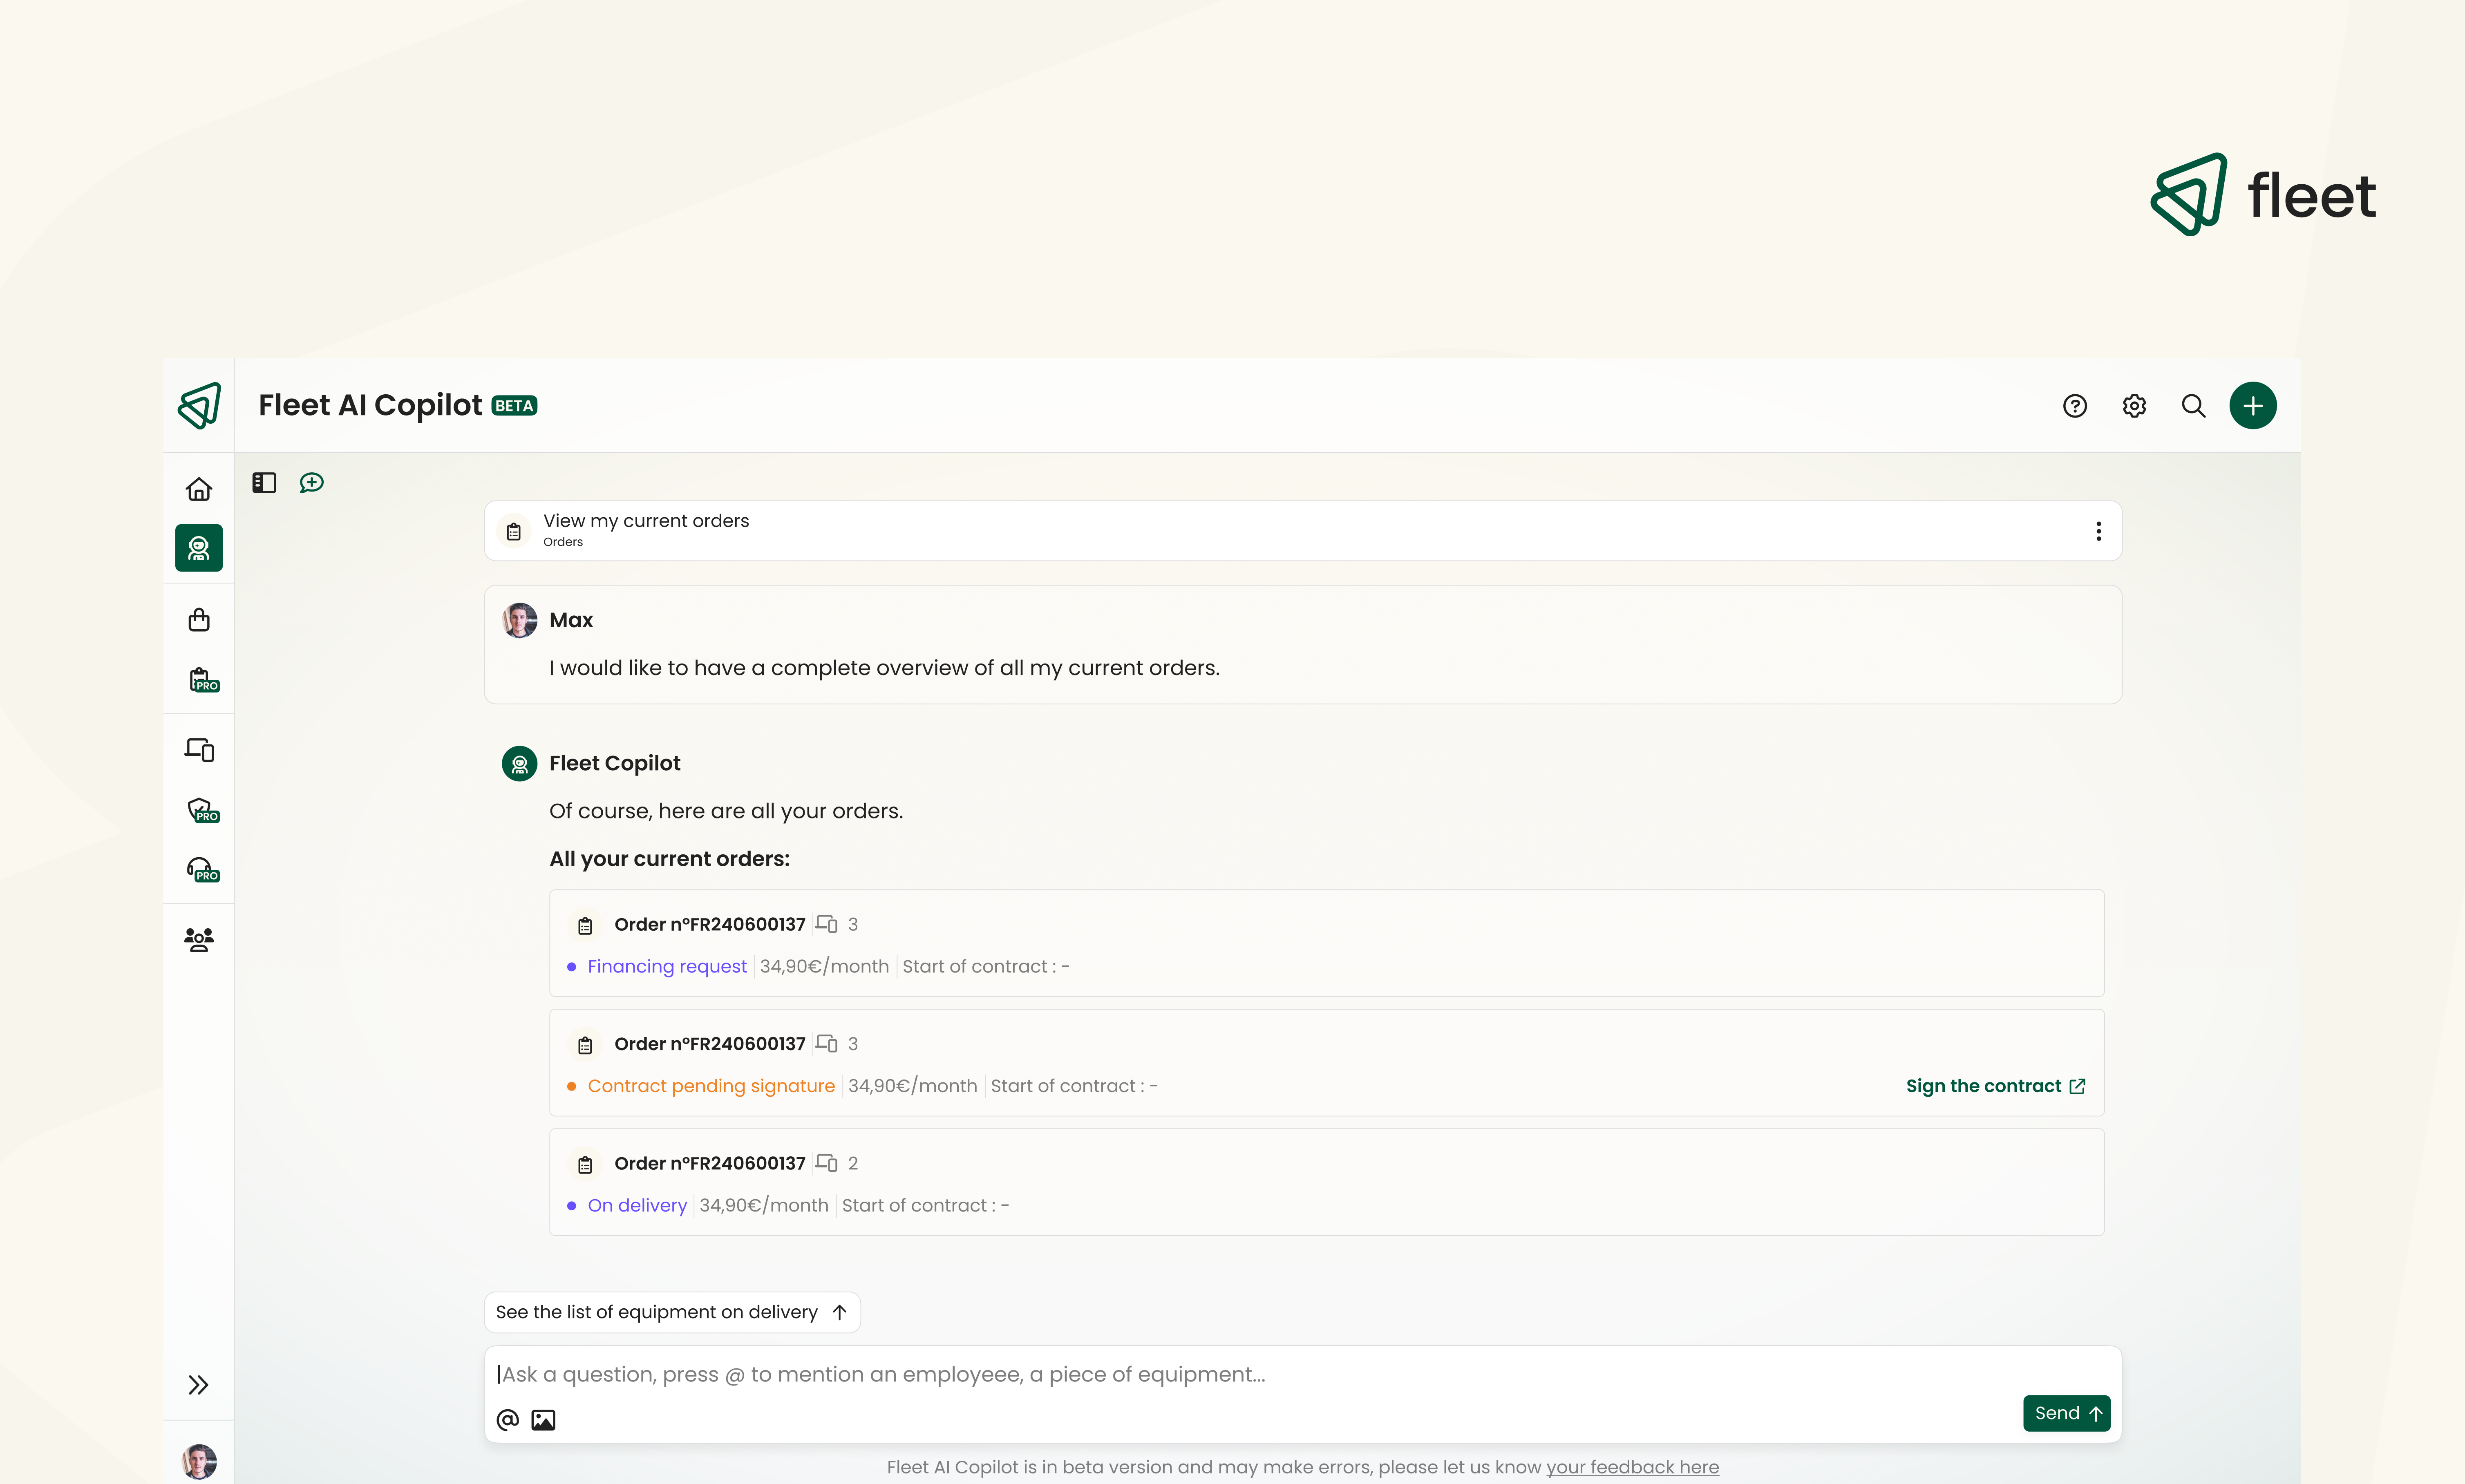Open the devices equipment sidebar icon
This screenshot has height=1484, width=2465.
point(198,750)
